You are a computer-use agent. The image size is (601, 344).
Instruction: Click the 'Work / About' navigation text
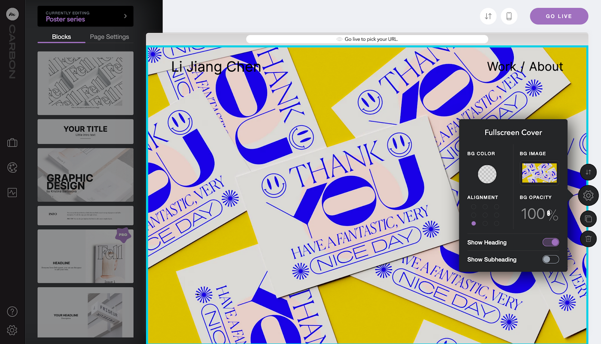tap(525, 66)
